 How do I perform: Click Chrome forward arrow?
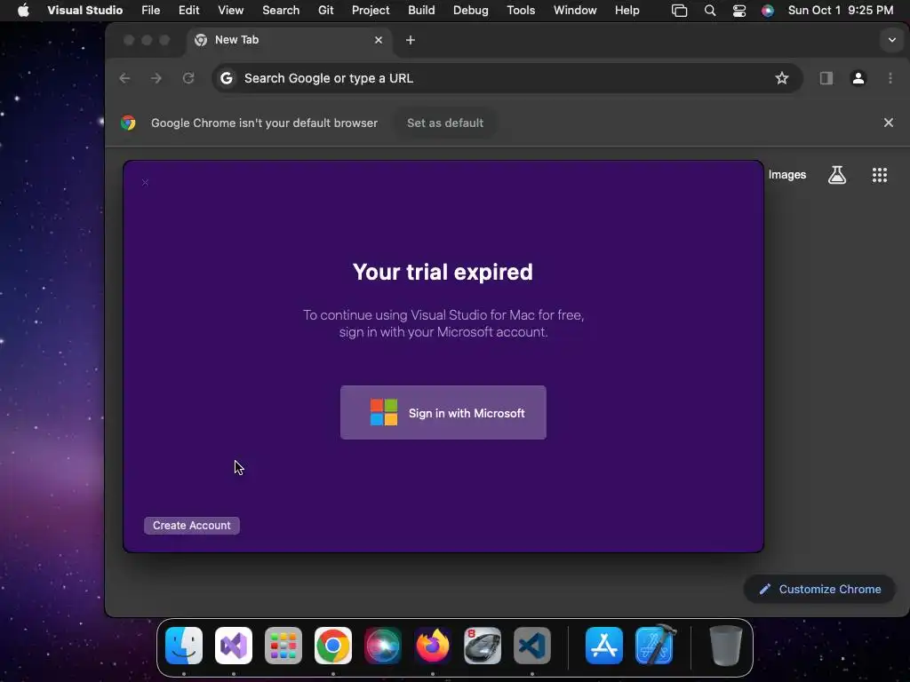click(156, 78)
